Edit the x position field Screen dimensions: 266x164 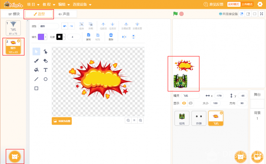coord(219,96)
